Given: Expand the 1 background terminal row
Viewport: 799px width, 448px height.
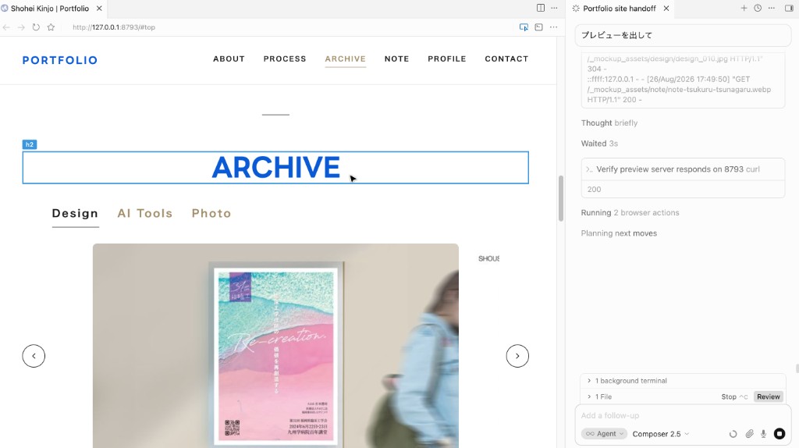Looking at the screenshot, I should [683, 381].
